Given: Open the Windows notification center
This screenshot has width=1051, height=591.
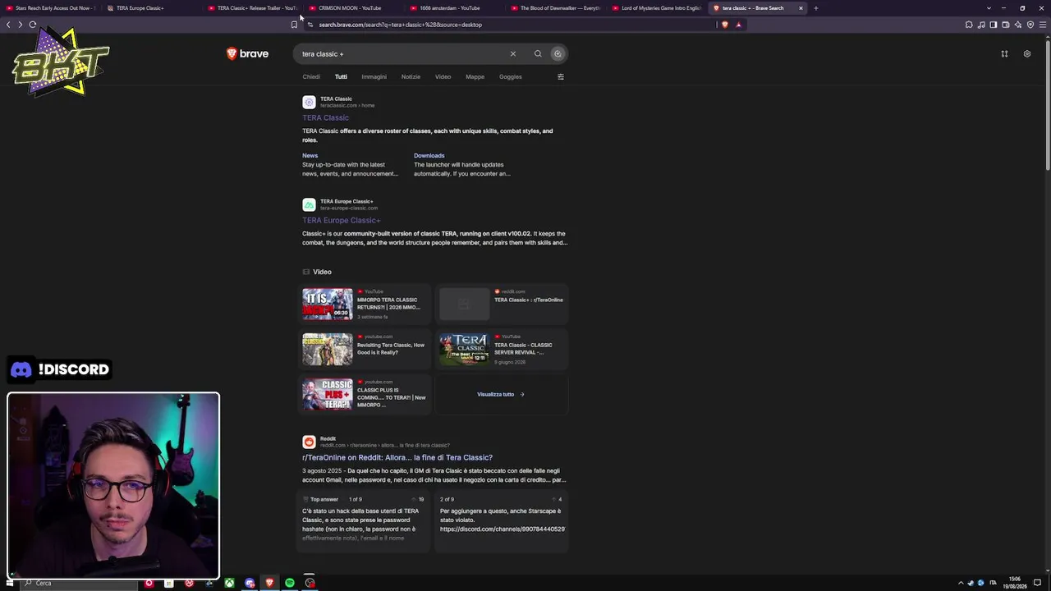Looking at the screenshot, I should (1037, 584).
